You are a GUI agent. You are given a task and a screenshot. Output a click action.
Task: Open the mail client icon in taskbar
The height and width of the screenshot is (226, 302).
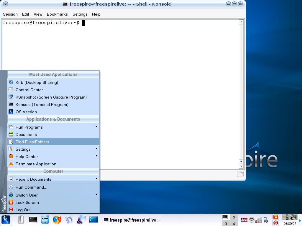coord(69,220)
